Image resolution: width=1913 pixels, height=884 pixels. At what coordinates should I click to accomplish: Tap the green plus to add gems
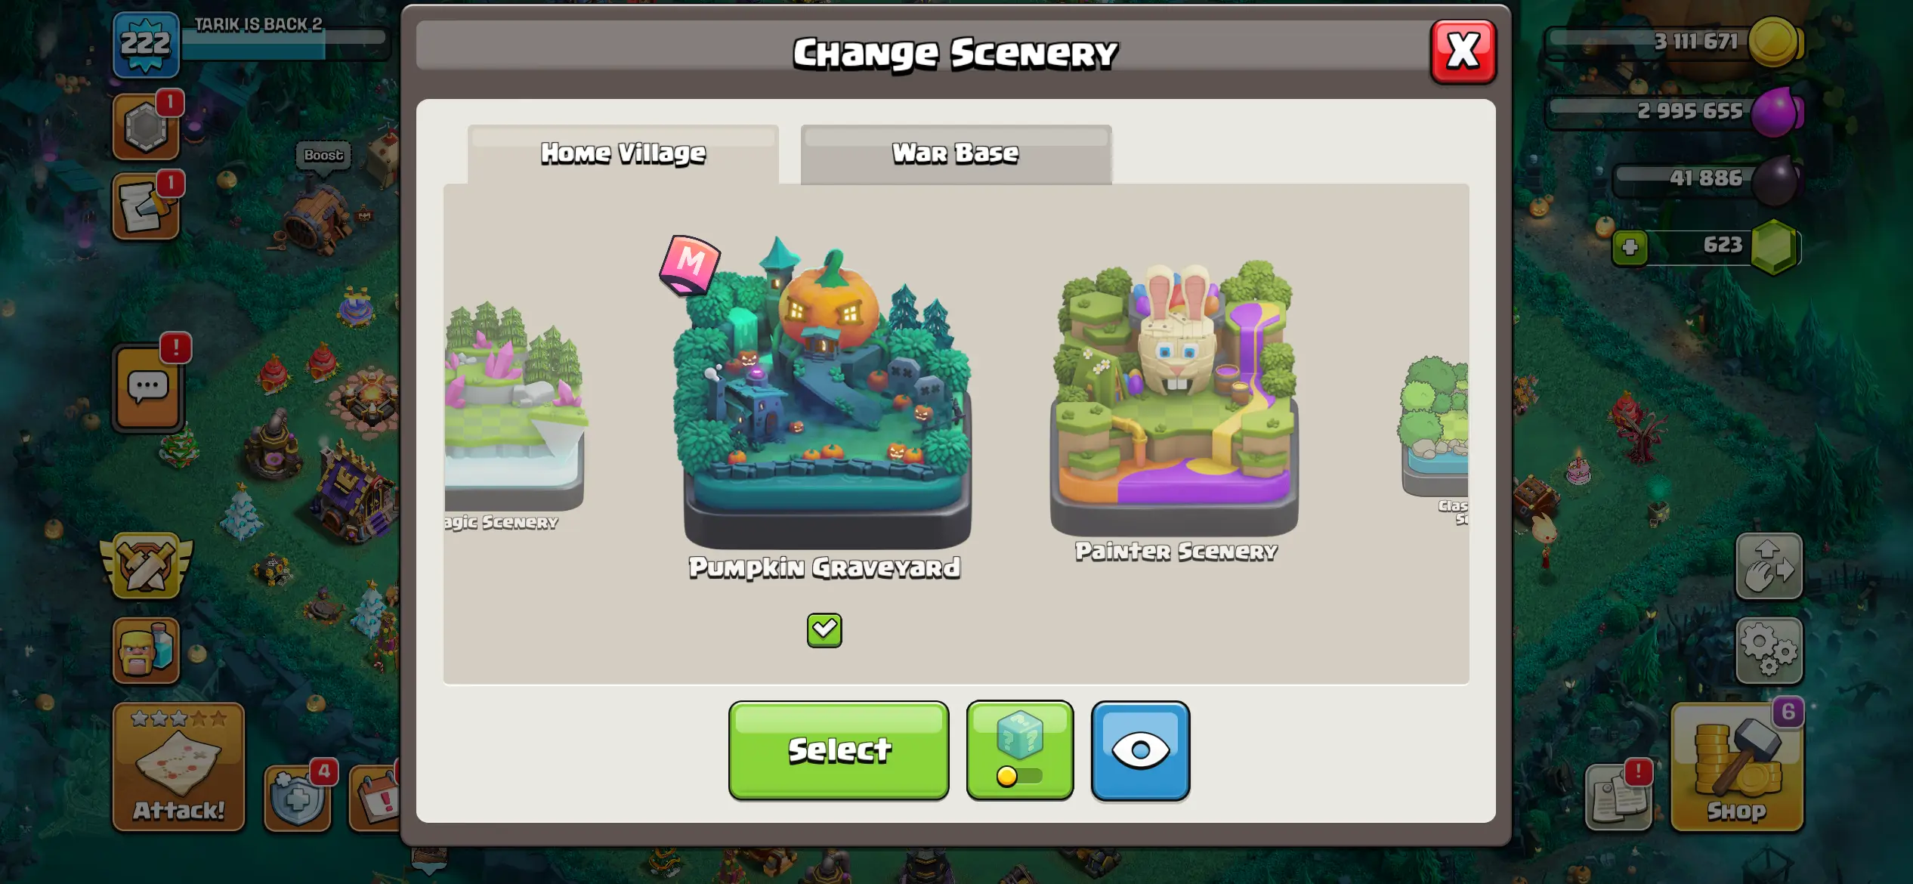1630,247
